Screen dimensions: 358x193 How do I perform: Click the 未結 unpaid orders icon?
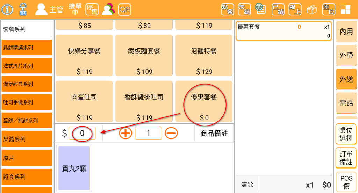[x=244, y=9]
